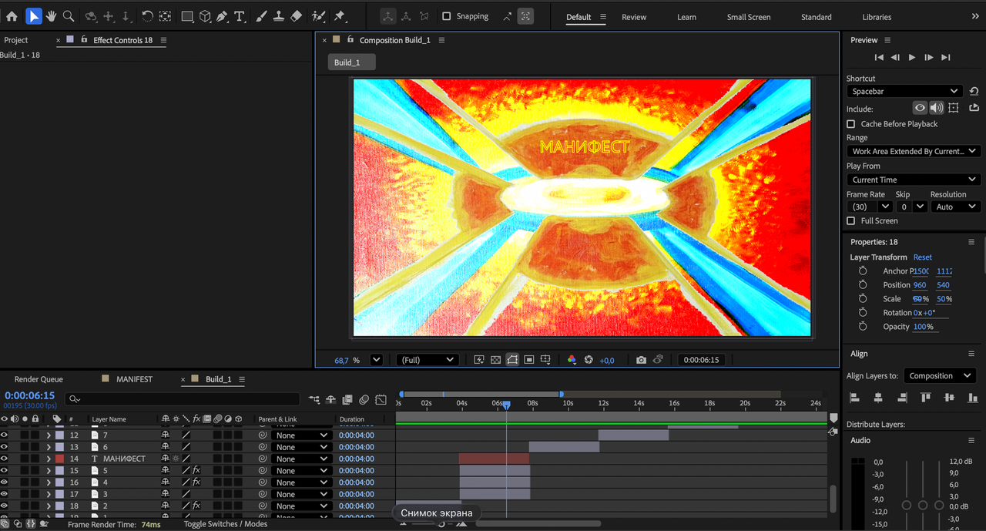The image size is (986, 531).
Task: Select the Roto Brush tool
Action: [319, 16]
